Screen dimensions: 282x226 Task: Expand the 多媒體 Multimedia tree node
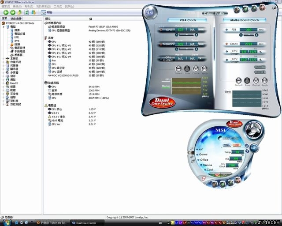[x=3, y=72]
